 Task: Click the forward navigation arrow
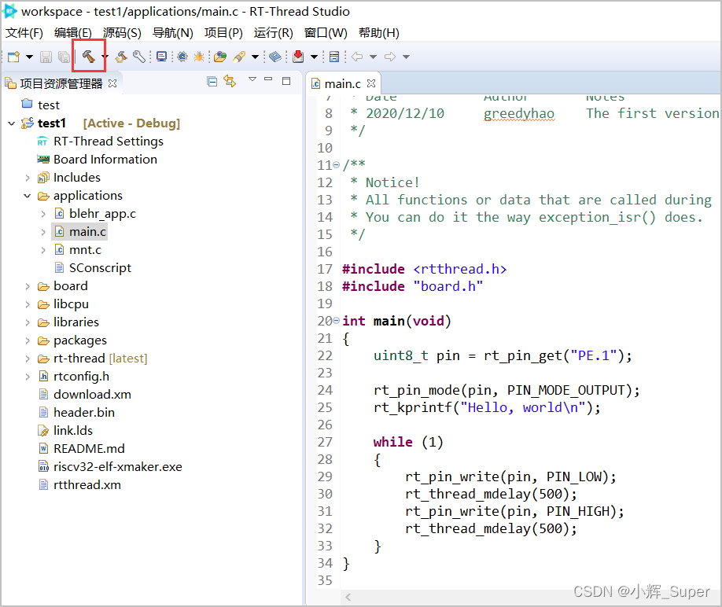coord(390,57)
